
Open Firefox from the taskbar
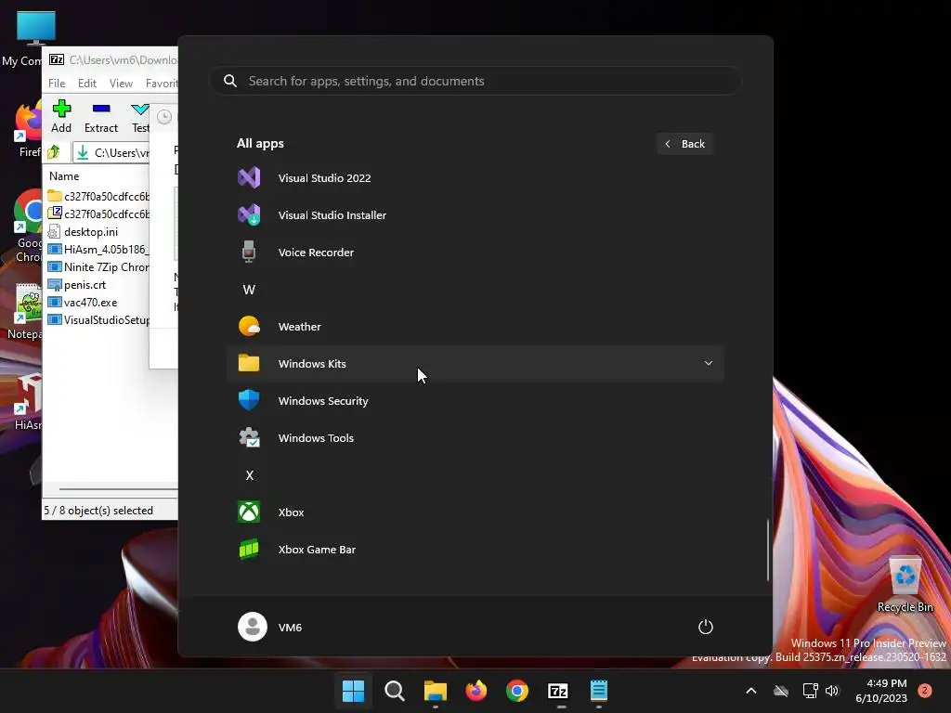click(x=476, y=691)
